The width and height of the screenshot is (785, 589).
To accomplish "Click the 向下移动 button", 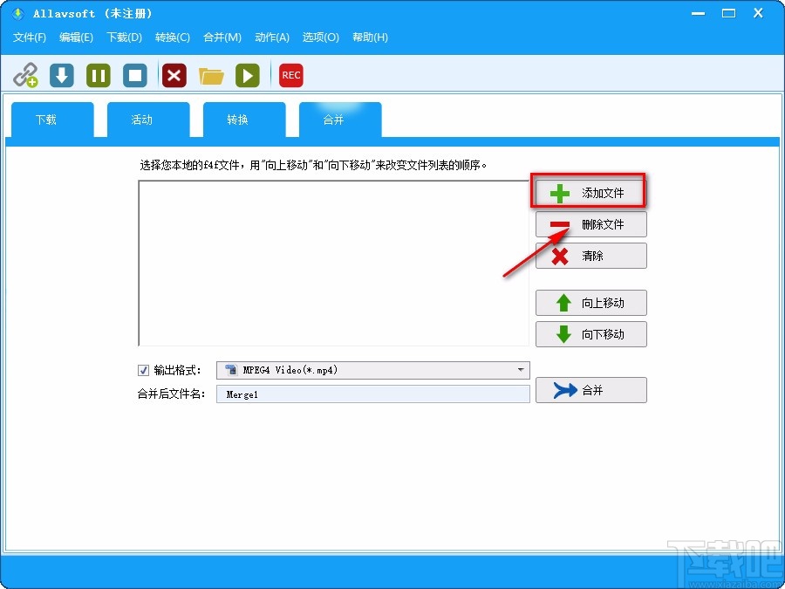I will click(x=590, y=334).
